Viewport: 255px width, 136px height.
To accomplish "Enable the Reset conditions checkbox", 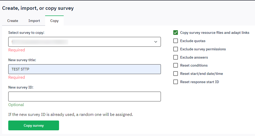I will [x=176, y=65].
